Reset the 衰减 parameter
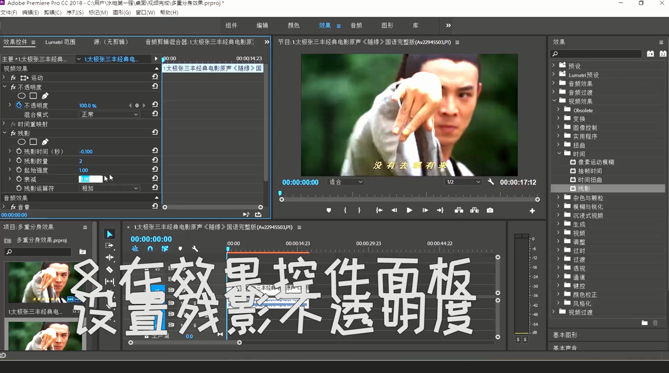The width and height of the screenshot is (669, 373). tap(155, 179)
